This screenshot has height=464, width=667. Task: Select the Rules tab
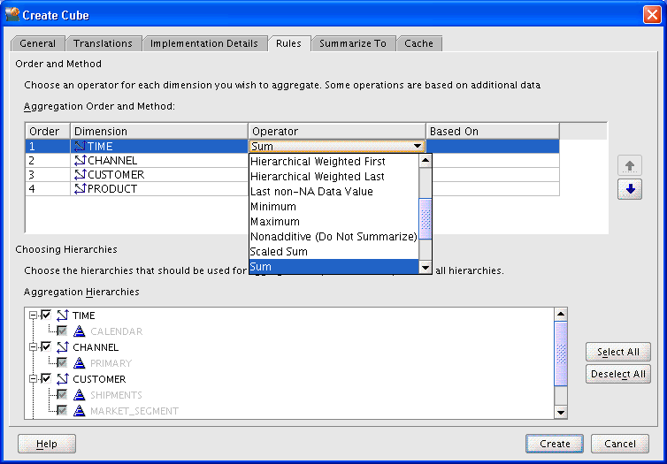288,43
